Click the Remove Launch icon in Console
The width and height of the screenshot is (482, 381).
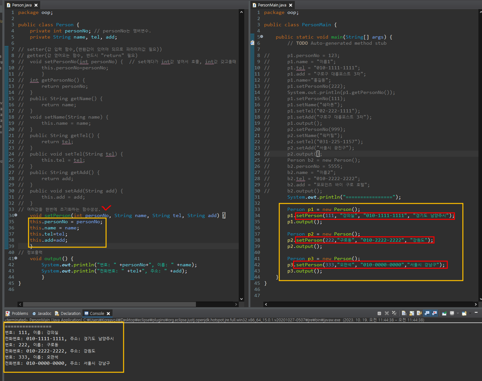(387, 313)
